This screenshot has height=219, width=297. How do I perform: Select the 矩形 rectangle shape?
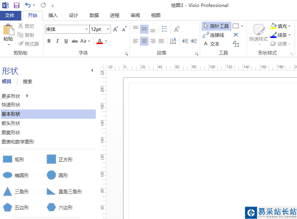point(14,159)
